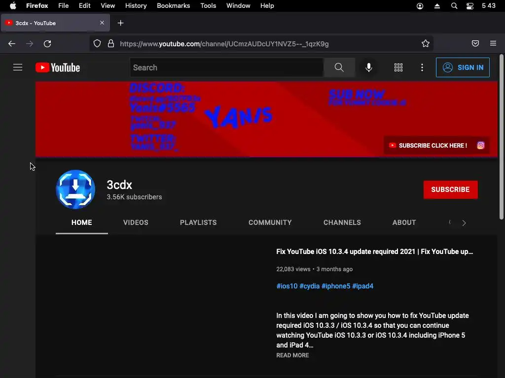Click the #iphone5 hashtag
The height and width of the screenshot is (378, 505).
[335, 286]
